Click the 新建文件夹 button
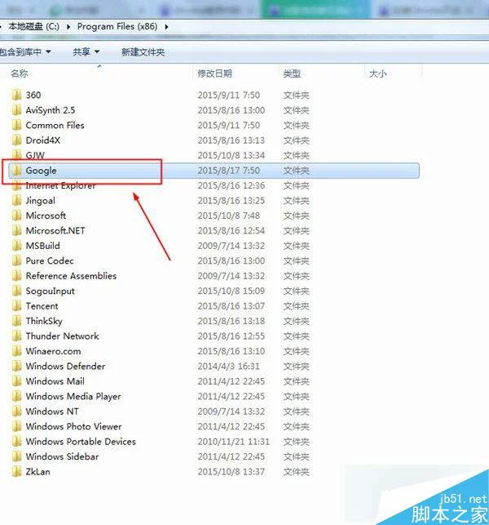 tap(143, 52)
